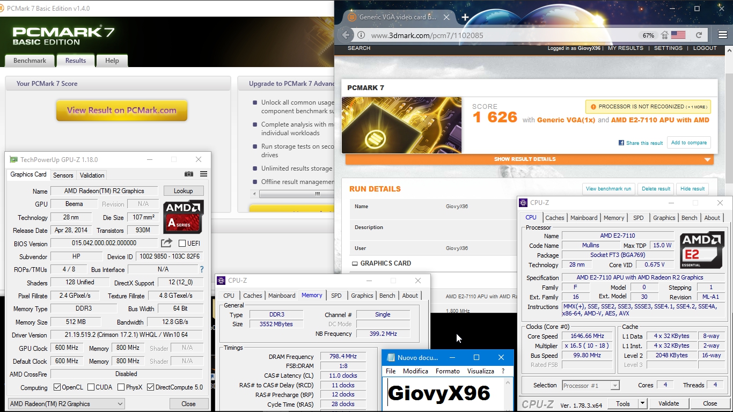Open the Processor #1 selection dropdown
Viewport: 733px width, 412px height.
click(x=590, y=385)
